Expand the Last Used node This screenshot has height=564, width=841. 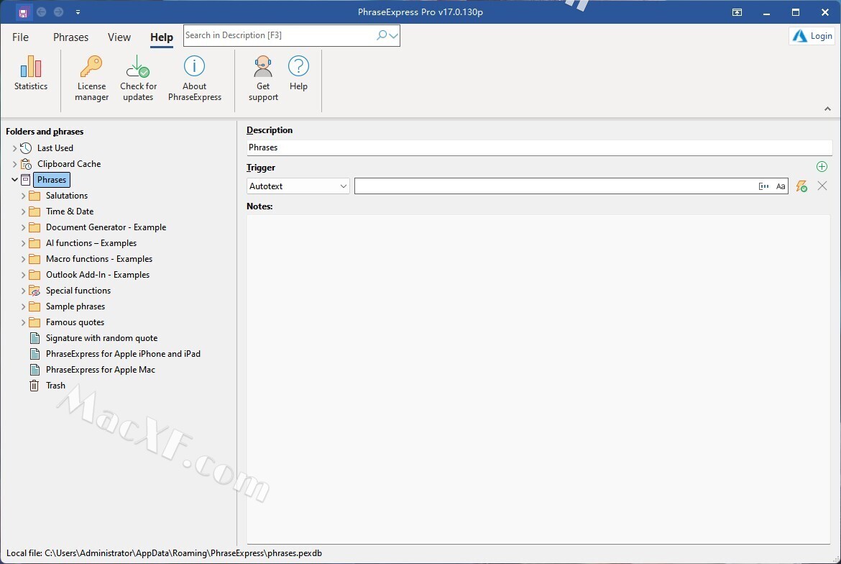(x=14, y=148)
